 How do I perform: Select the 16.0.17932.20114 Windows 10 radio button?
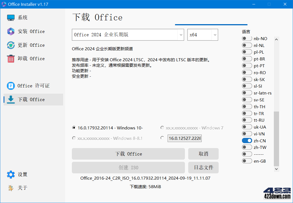pos(74,128)
